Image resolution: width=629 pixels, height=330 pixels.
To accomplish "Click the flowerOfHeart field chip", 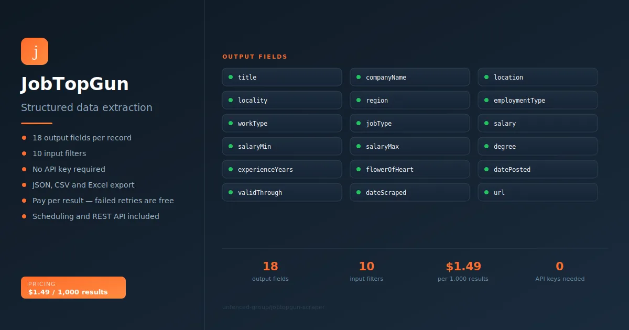I will [410, 169].
